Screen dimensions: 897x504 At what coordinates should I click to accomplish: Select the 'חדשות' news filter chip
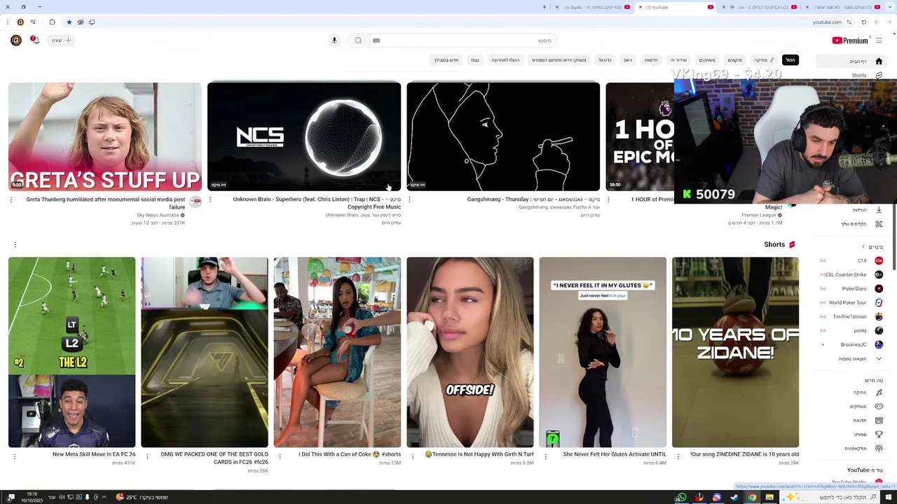coord(651,60)
